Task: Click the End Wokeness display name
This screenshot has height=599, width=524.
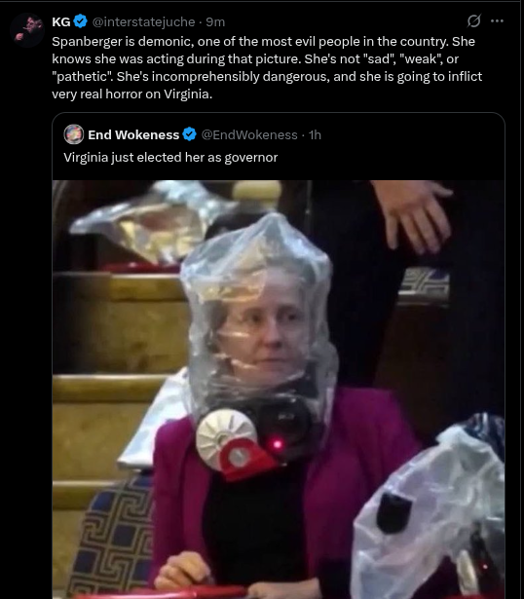Action: (x=133, y=134)
